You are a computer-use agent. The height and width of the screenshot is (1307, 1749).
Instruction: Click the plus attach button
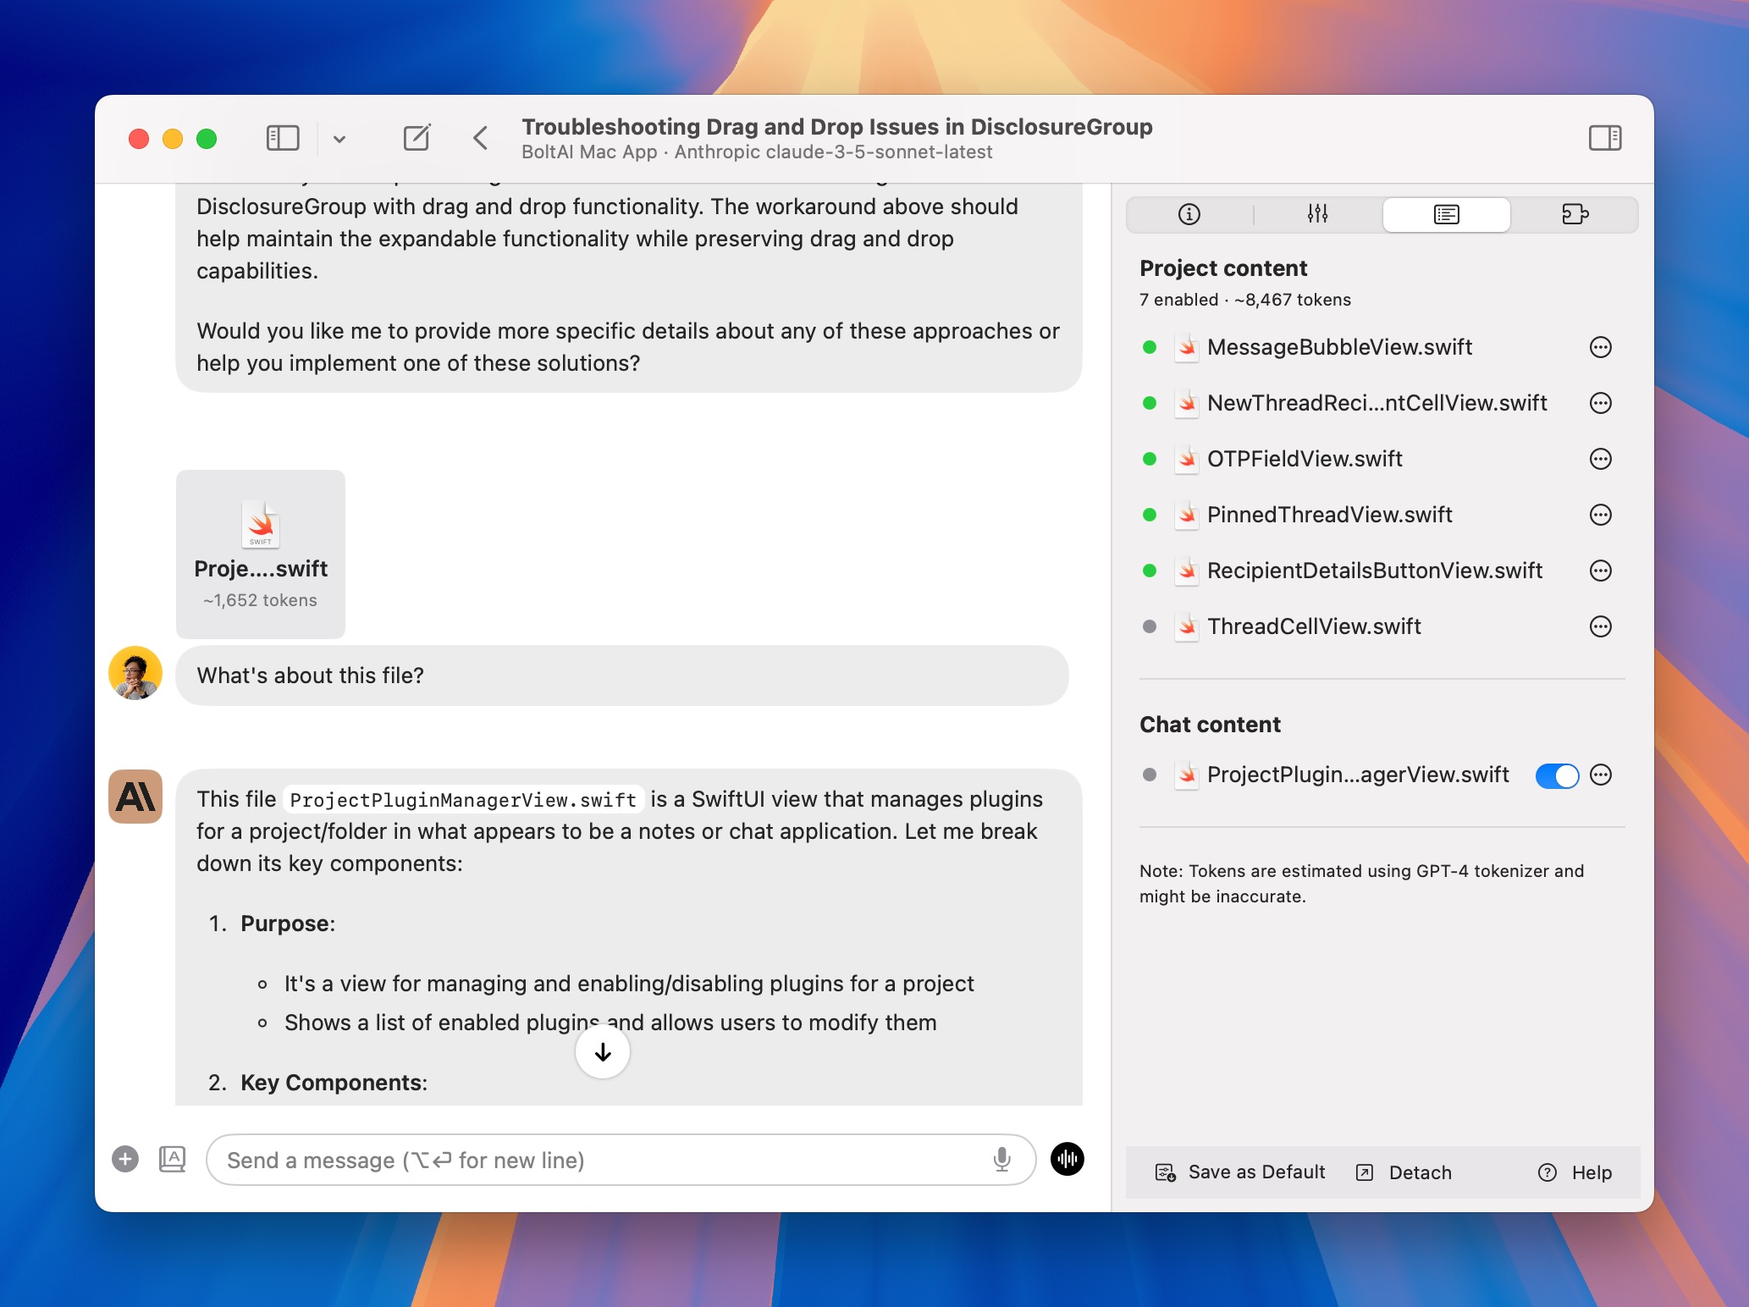tap(125, 1159)
